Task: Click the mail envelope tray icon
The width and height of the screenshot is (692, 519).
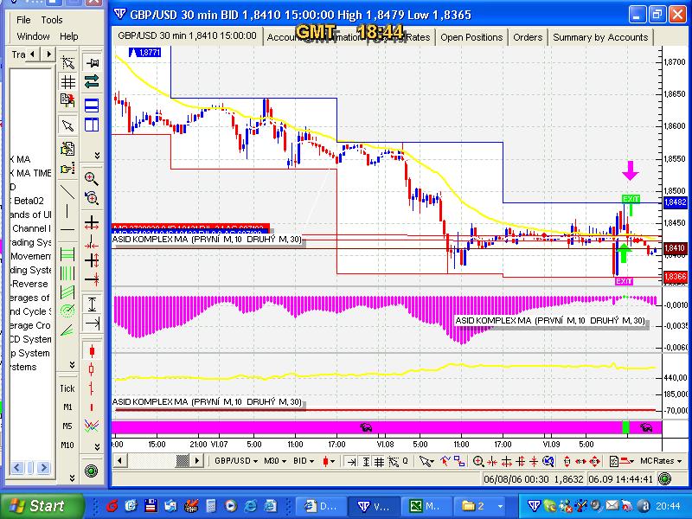Action: point(612,505)
